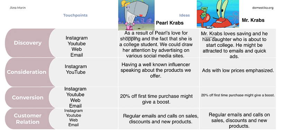Click Mr. Krabs loves saving paragraph
The width and height of the screenshot is (284, 138).
[x=234, y=45]
